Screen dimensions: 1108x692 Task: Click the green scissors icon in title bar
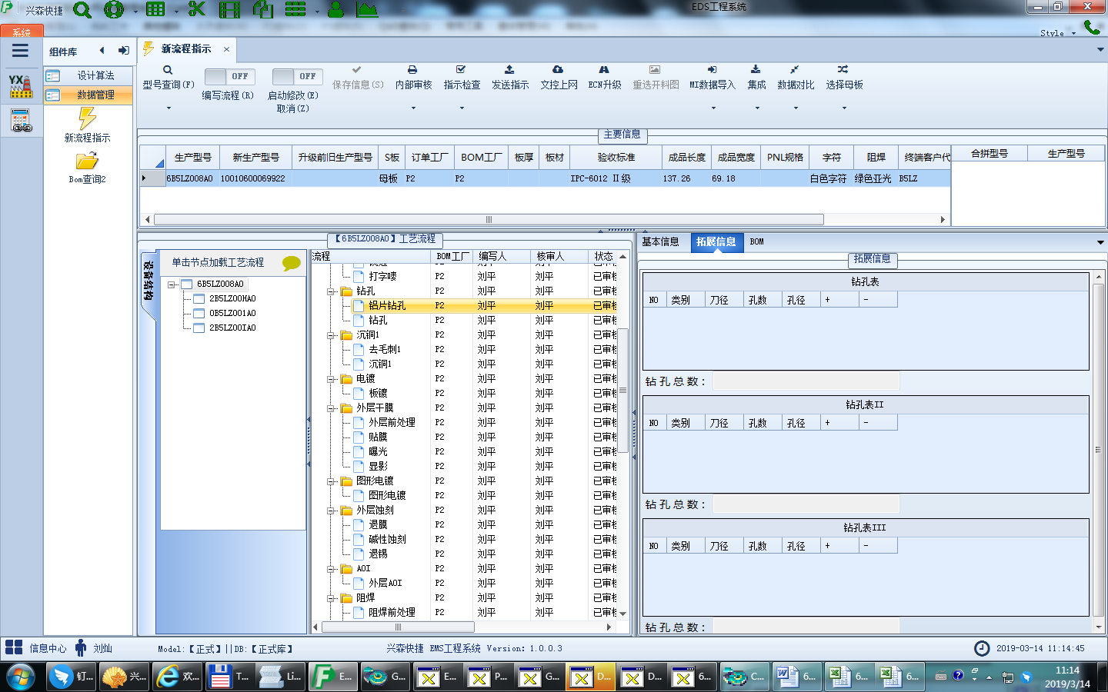click(197, 9)
